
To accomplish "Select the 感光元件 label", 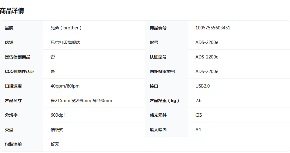I will pos(158,115).
